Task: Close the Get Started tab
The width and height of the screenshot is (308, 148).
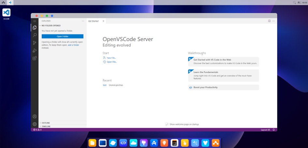Action: [104, 21]
